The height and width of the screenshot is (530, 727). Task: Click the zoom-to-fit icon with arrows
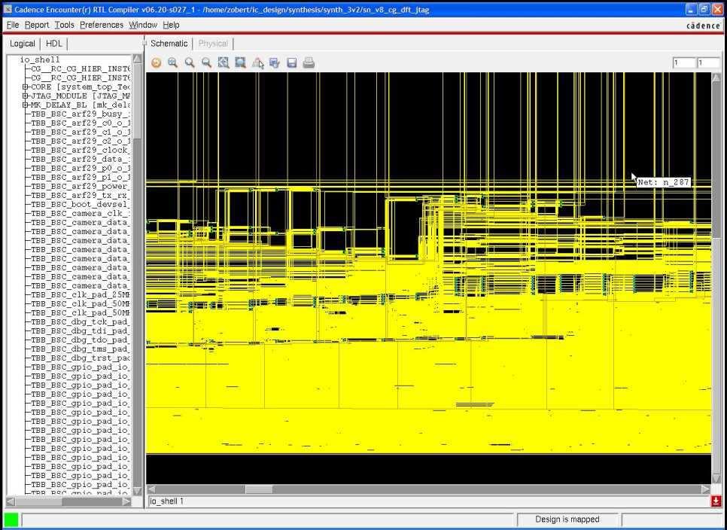tap(224, 62)
